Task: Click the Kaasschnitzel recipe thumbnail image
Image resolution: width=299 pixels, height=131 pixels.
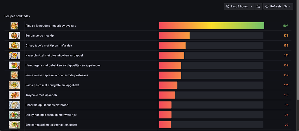Action: (14, 55)
